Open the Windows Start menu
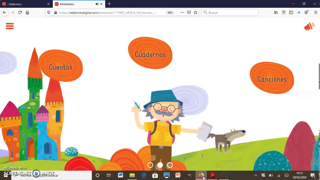 point(5,175)
